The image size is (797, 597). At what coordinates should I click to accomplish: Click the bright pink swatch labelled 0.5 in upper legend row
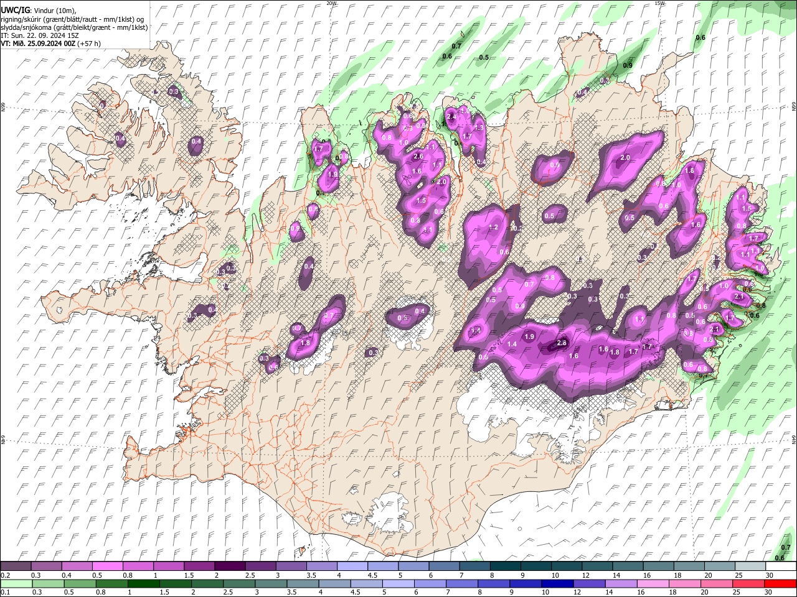(107, 567)
